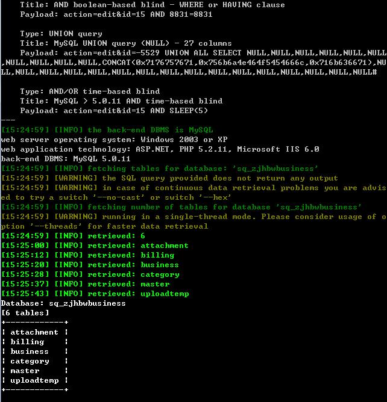Click the '--no-cast' switch suggestion line

click(116, 197)
